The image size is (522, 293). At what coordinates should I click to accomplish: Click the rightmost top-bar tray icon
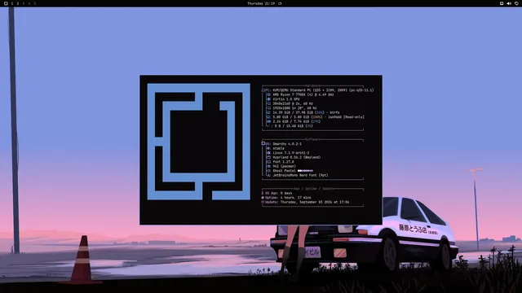pos(516,3)
